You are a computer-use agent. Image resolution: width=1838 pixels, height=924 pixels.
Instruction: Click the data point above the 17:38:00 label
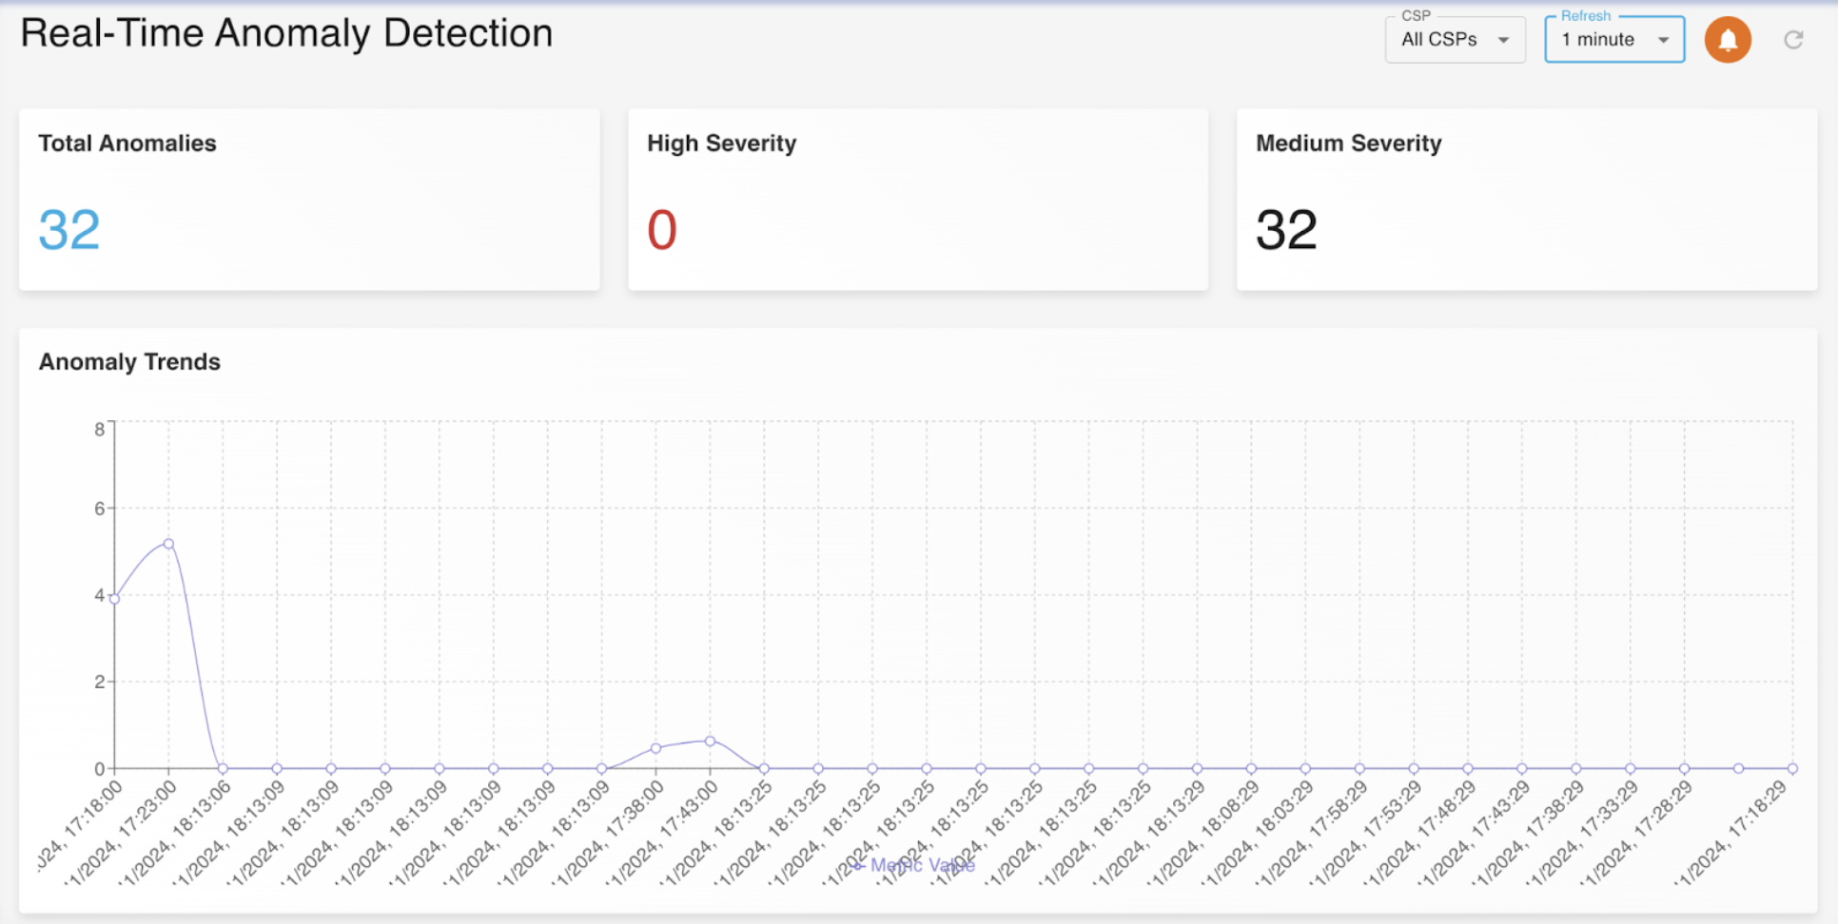pyautogui.click(x=655, y=748)
